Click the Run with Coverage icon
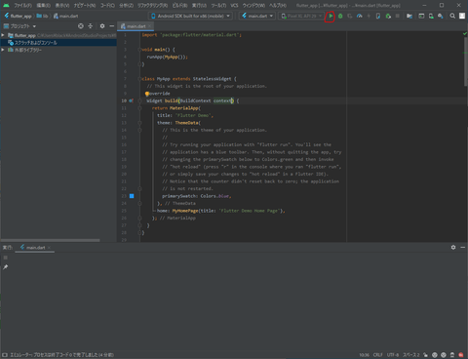 click(x=350, y=16)
